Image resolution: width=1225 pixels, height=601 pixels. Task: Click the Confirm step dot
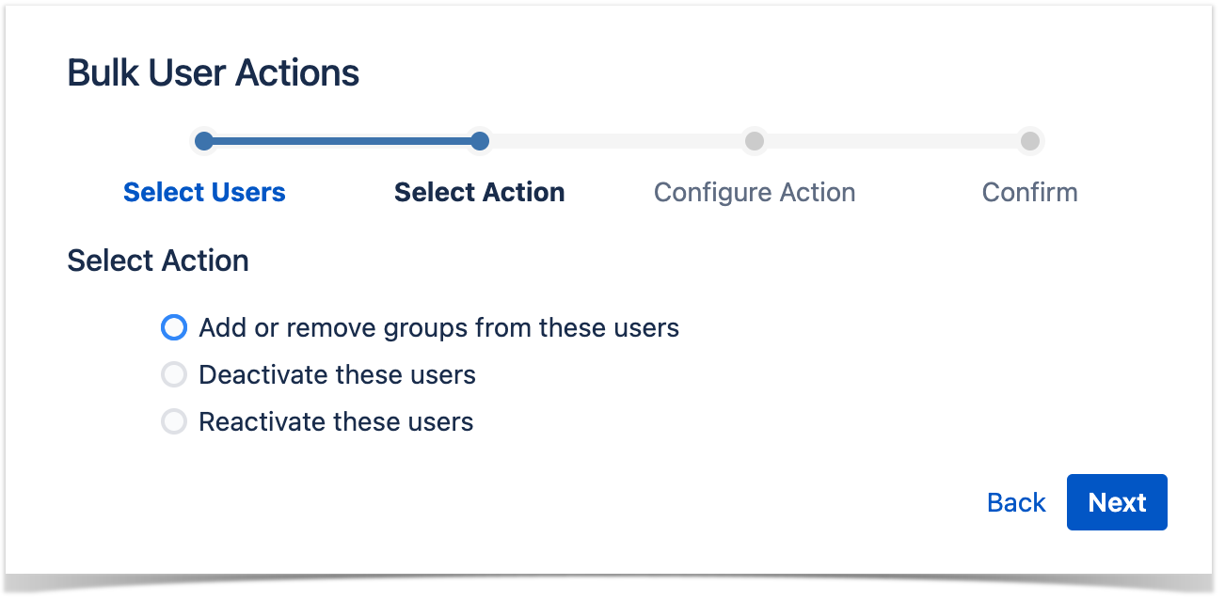coord(1030,141)
